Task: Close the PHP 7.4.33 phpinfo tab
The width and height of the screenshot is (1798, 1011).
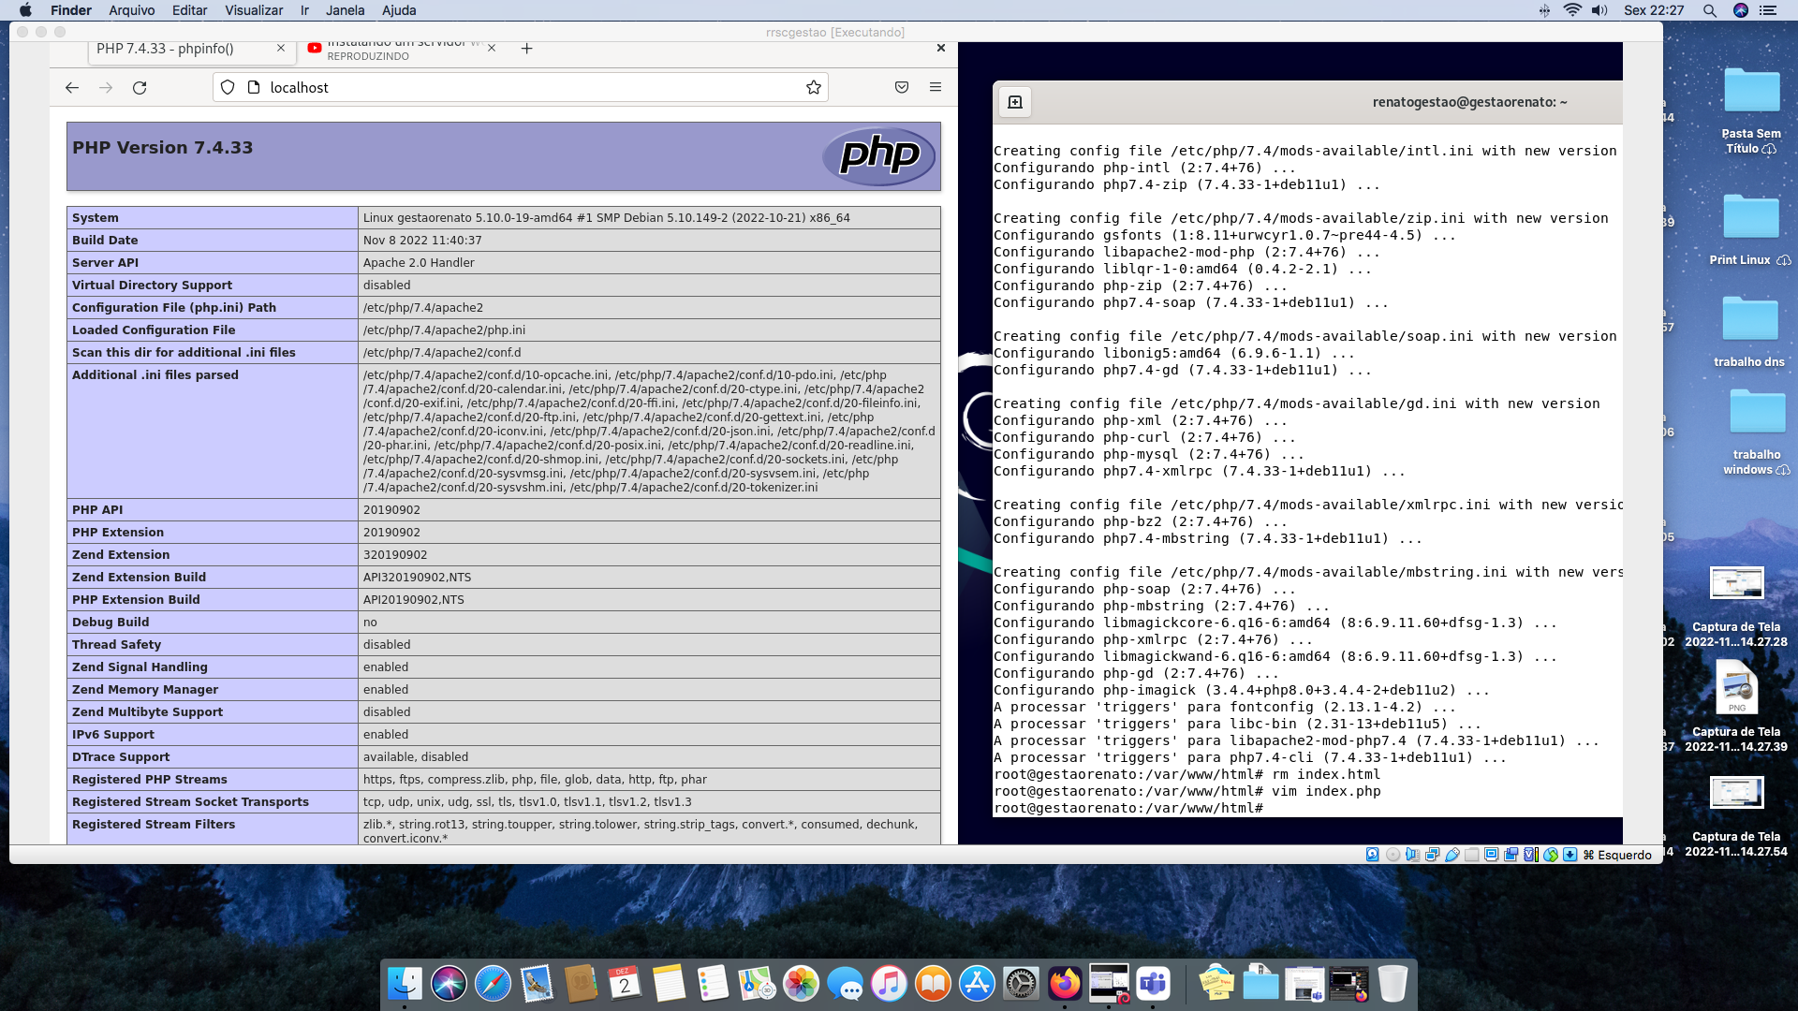Action: pos(280,48)
